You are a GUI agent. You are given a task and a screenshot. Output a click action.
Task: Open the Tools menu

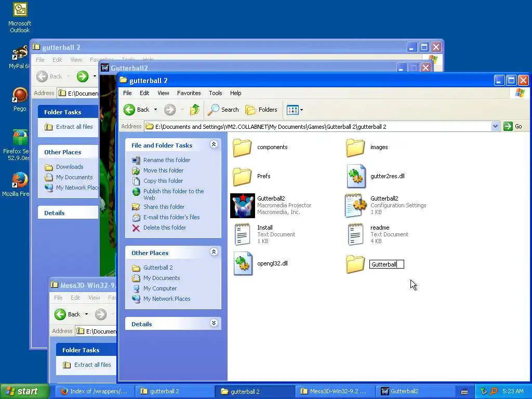coord(216,93)
